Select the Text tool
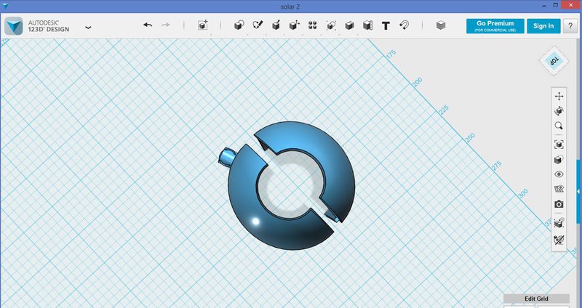The height and width of the screenshot is (308, 582). pos(386,25)
